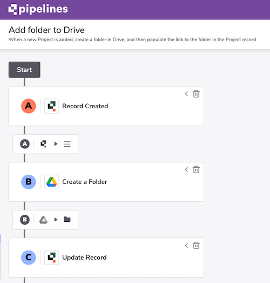Select the blue C step badge
This screenshot has width=270, height=283.
point(29,258)
